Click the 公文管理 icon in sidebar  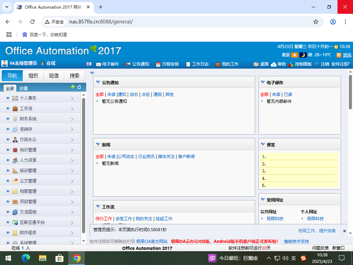click(15, 181)
